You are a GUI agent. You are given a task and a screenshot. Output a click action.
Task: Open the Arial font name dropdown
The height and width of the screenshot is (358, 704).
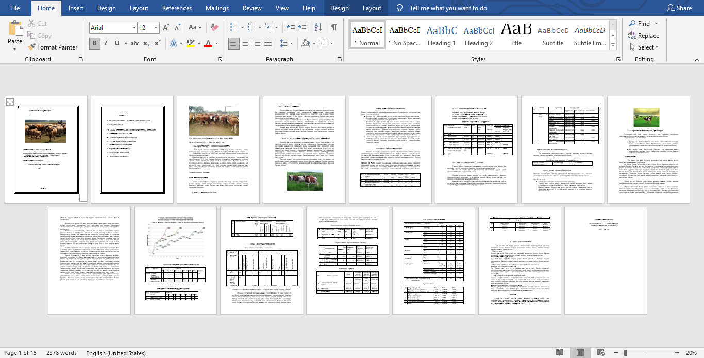point(132,28)
